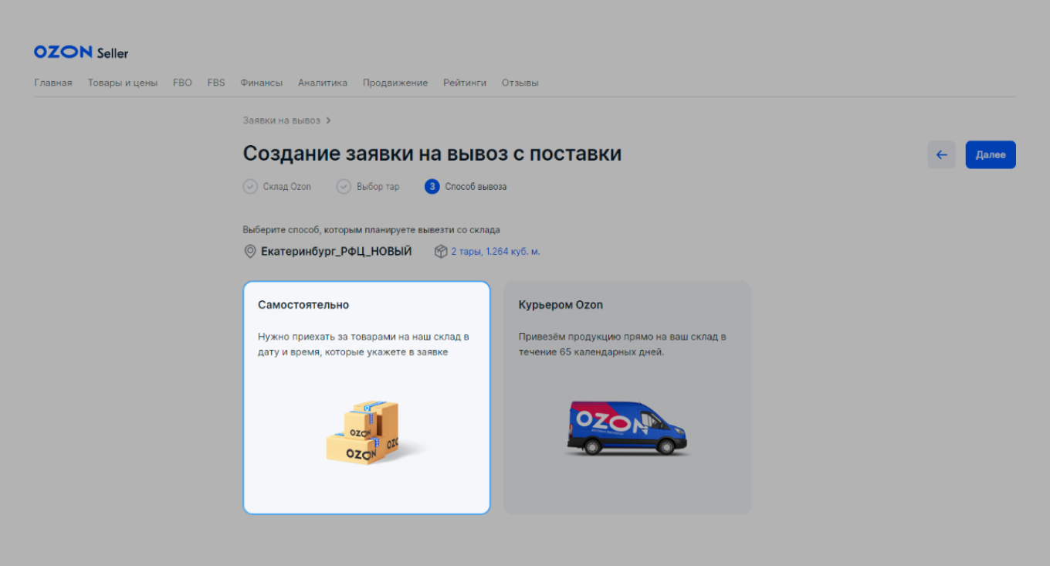Image resolution: width=1050 pixels, height=566 pixels.
Task: Click the chevron after Заявки на вывоз
Action: (328, 120)
